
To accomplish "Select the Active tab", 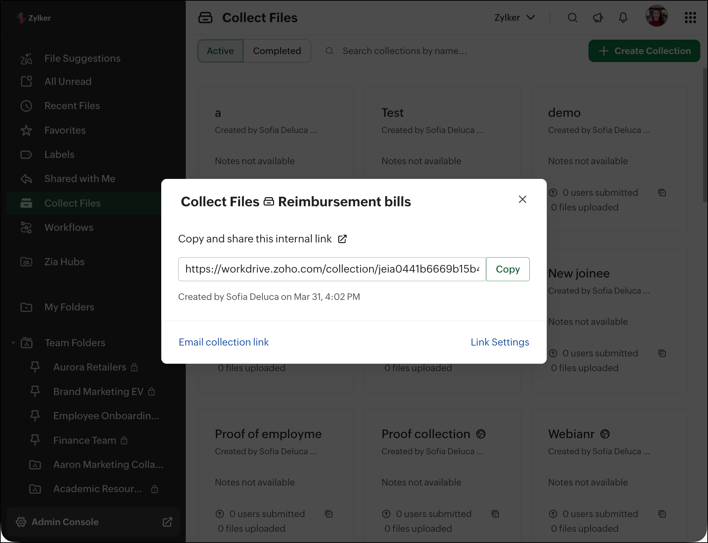I will click(x=220, y=51).
